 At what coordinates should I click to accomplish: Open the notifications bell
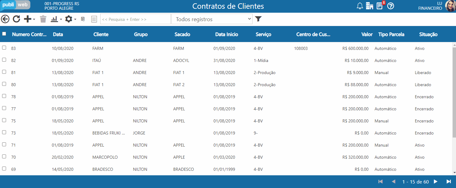(360, 6)
